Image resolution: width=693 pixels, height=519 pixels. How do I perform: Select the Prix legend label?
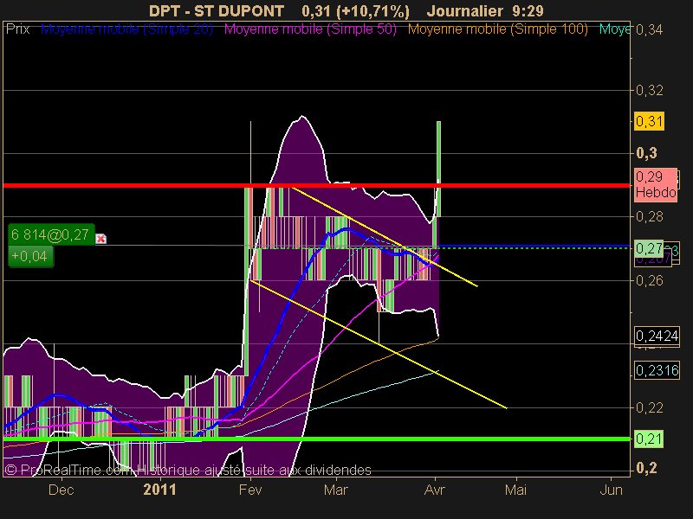[18, 29]
